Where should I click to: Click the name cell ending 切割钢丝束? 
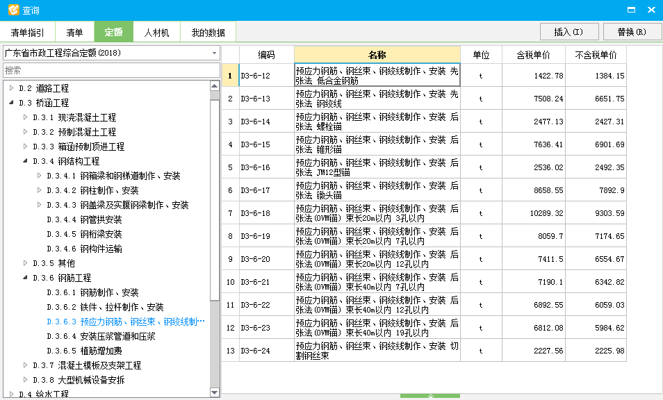pyautogui.click(x=377, y=351)
